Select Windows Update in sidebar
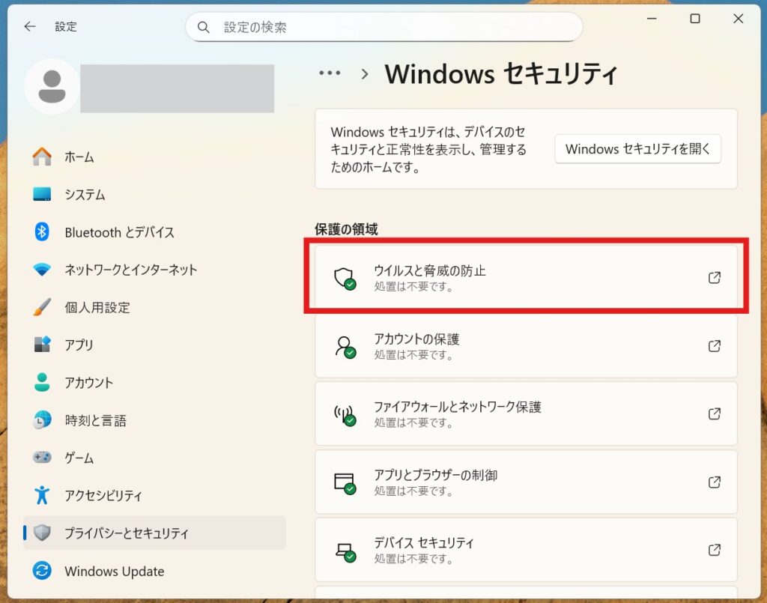The height and width of the screenshot is (603, 767). [114, 572]
